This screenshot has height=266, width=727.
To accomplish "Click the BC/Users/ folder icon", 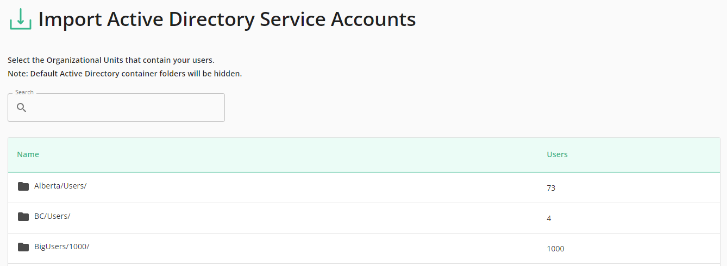I will point(23,217).
